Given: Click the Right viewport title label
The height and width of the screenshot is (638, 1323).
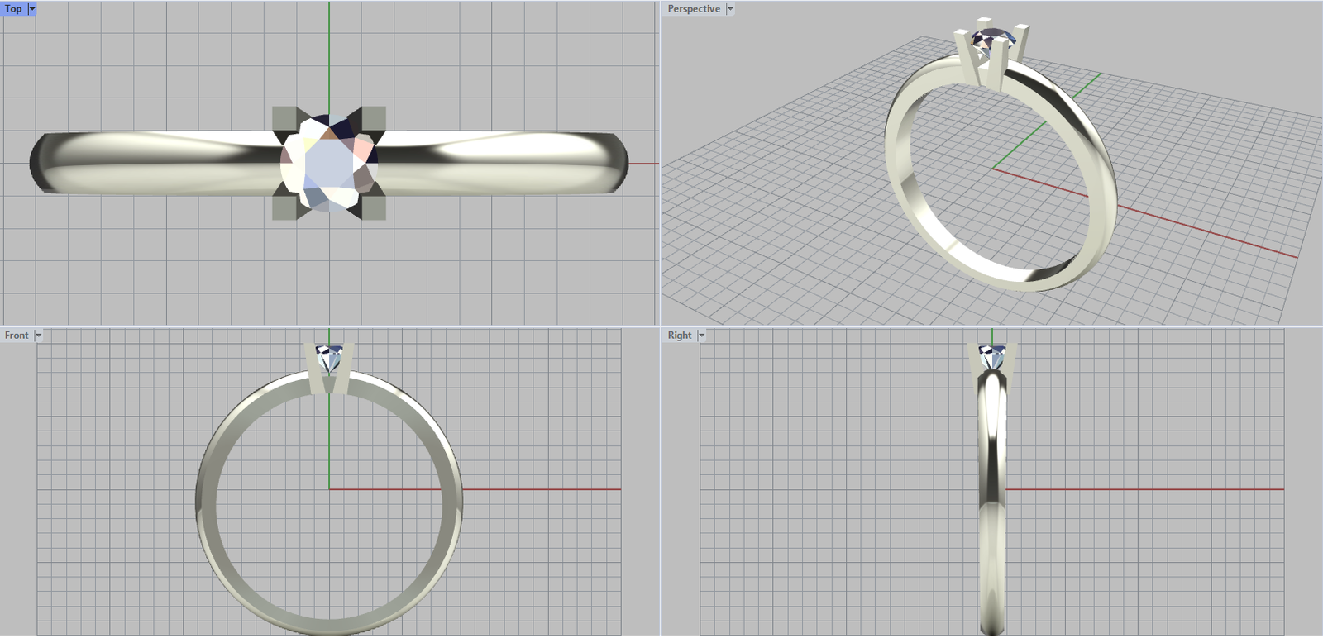Looking at the screenshot, I should coord(680,336).
